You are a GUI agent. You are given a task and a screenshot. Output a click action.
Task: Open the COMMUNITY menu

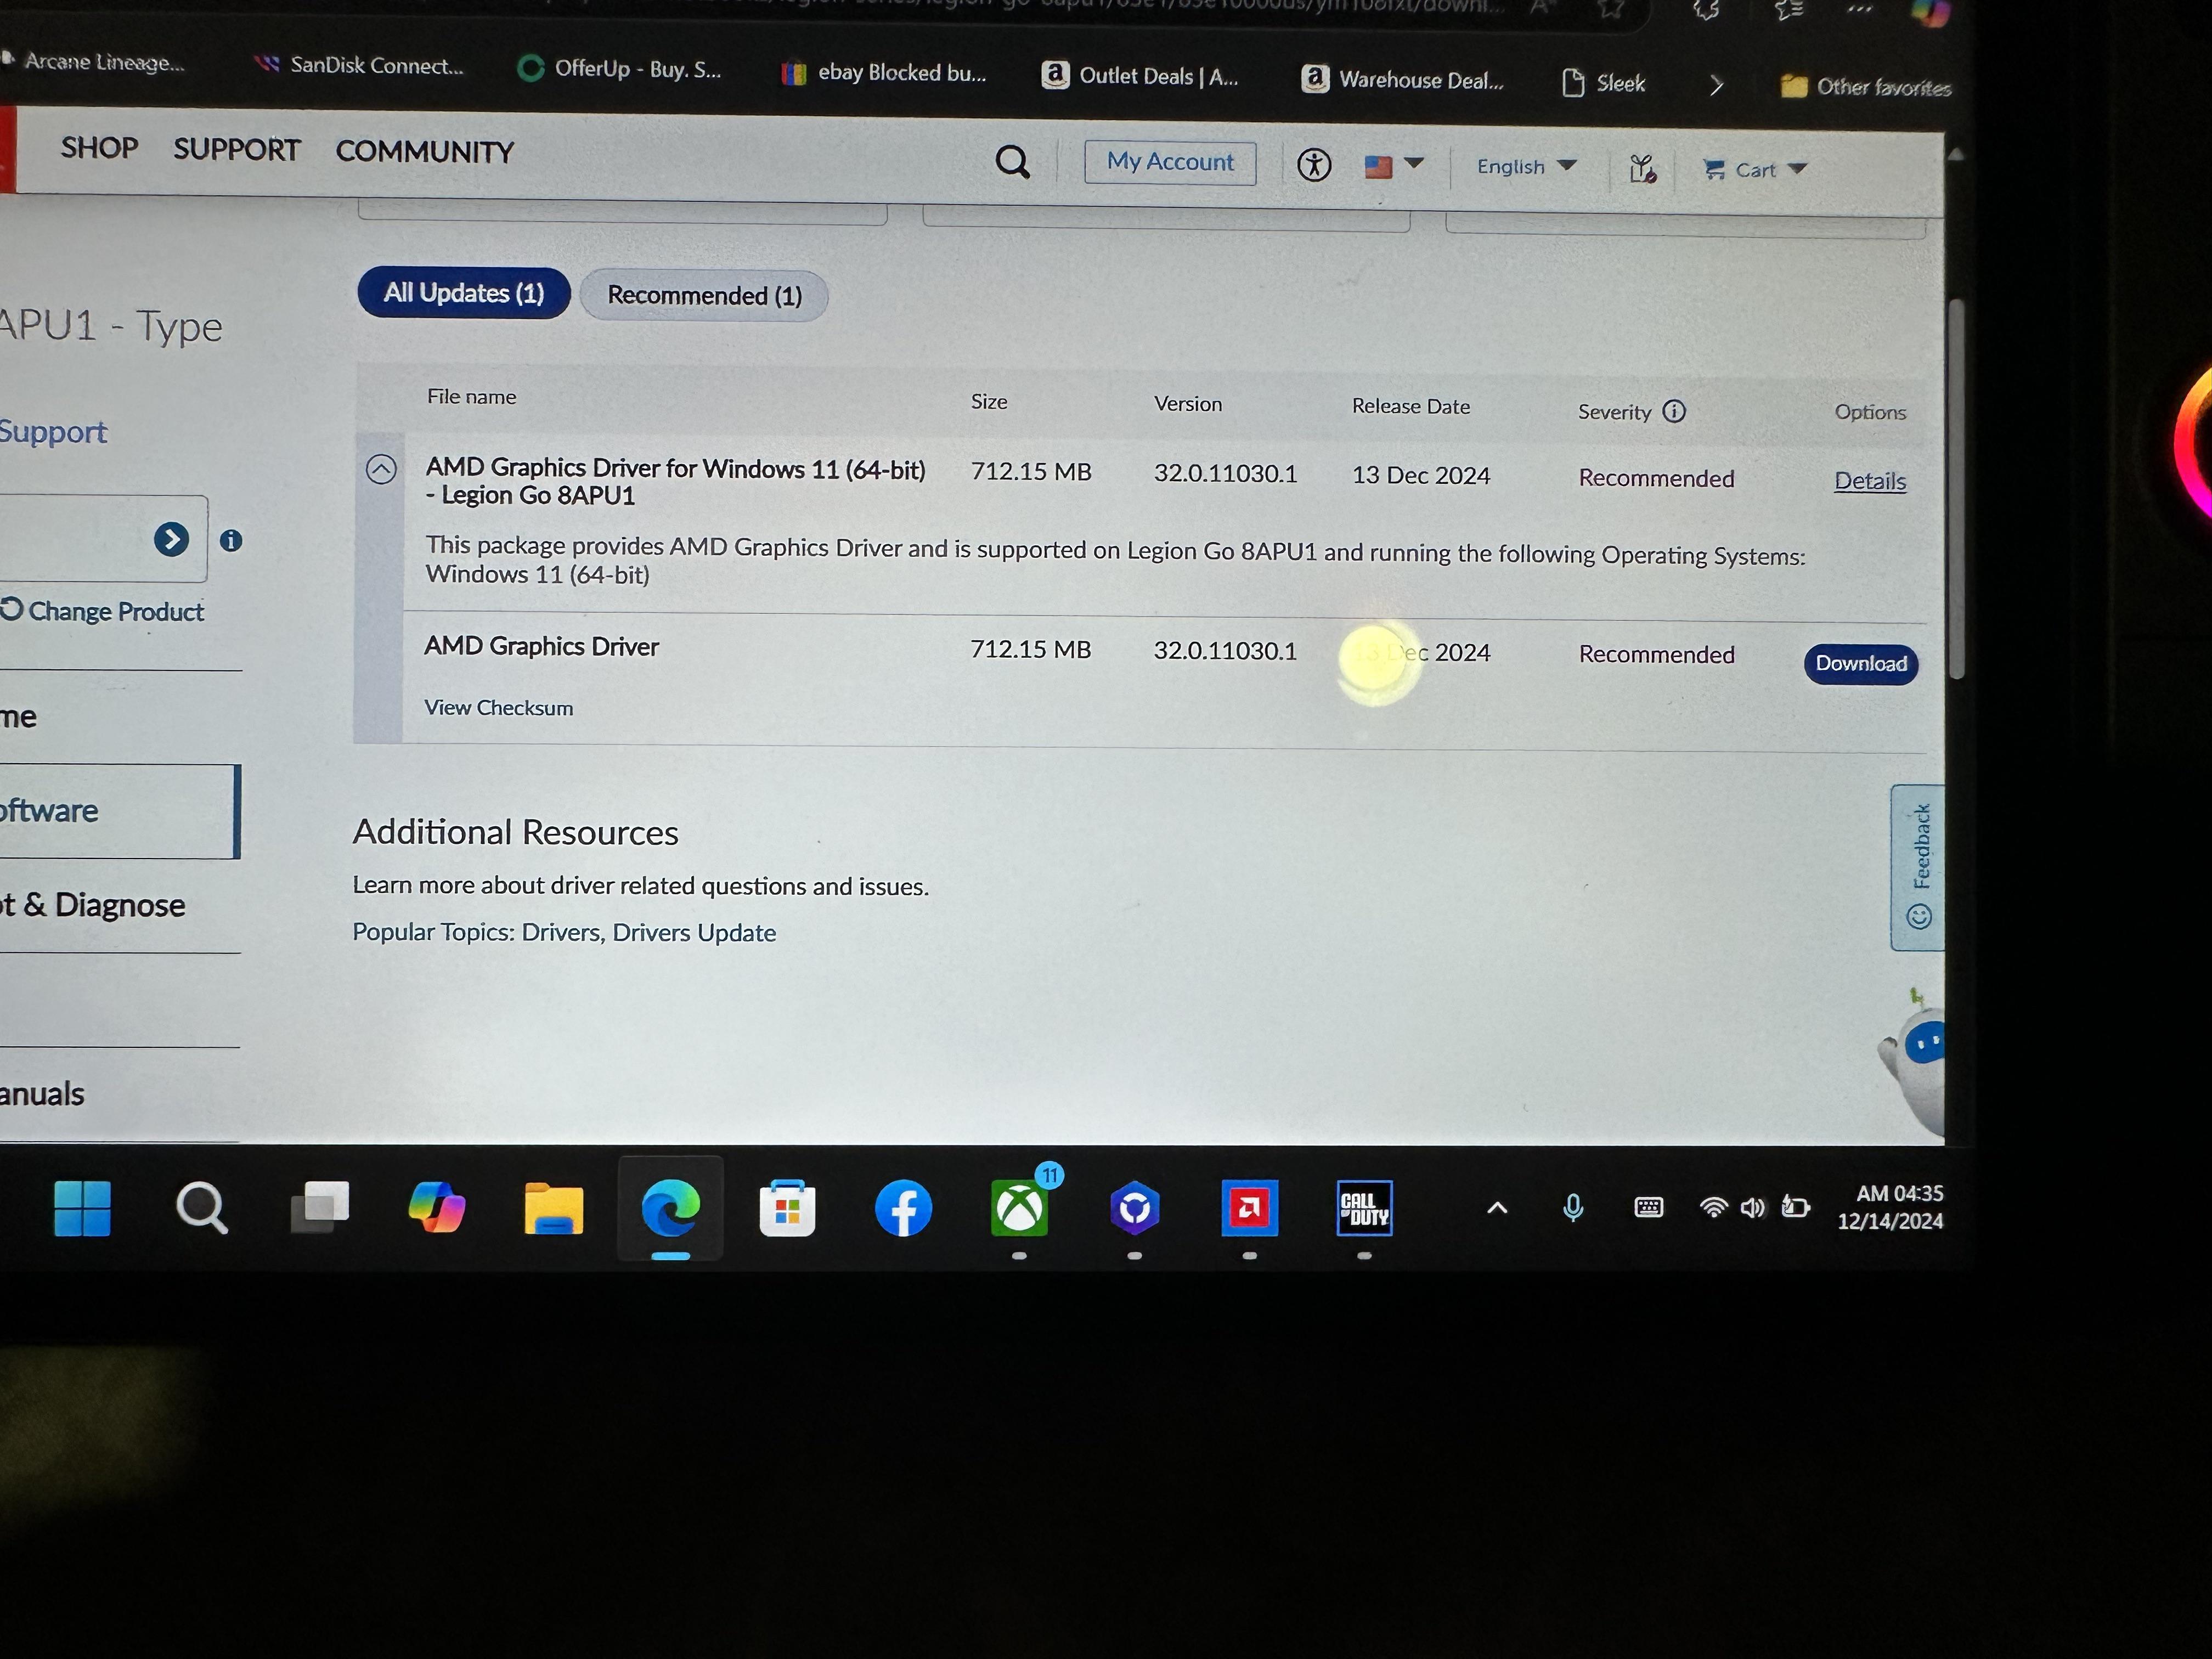pyautogui.click(x=425, y=152)
